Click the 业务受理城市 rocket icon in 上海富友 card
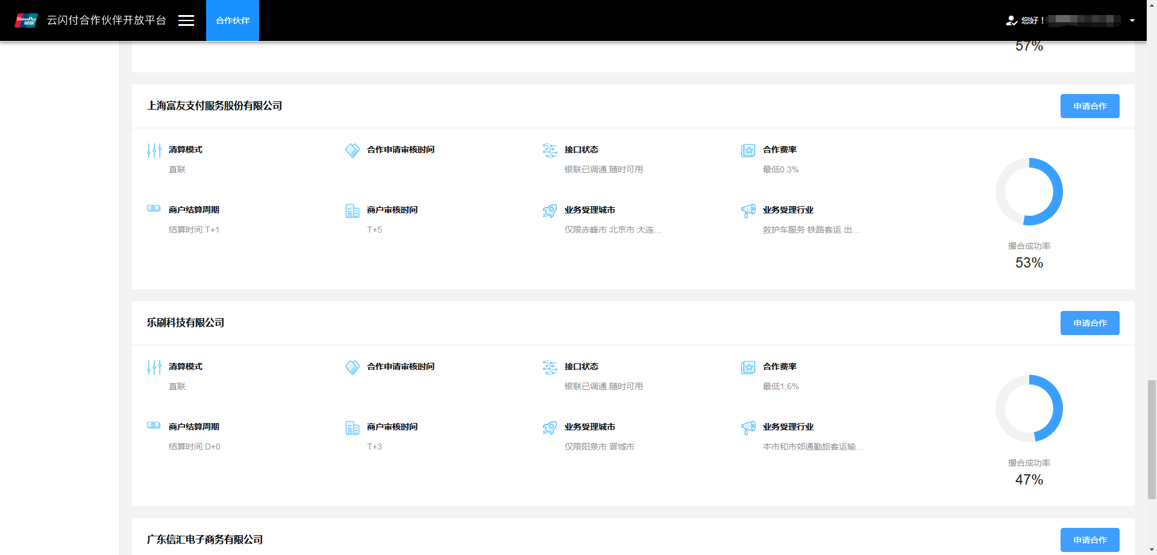 [x=550, y=211]
